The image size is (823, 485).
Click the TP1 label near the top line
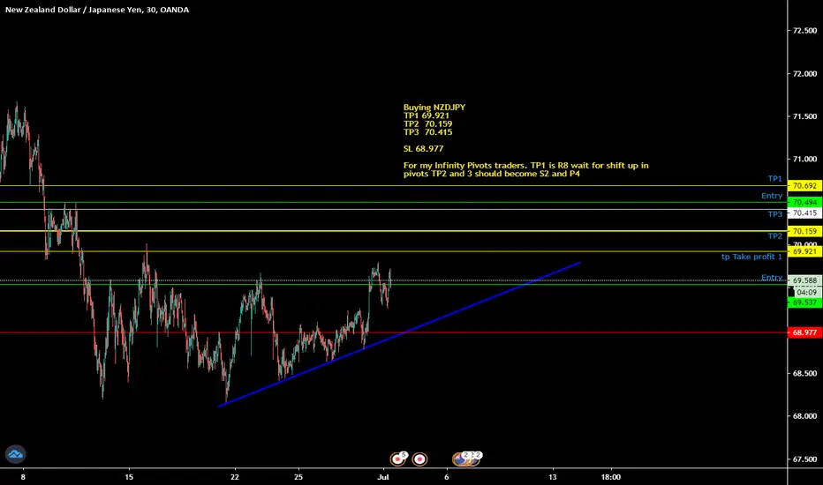[x=774, y=178]
